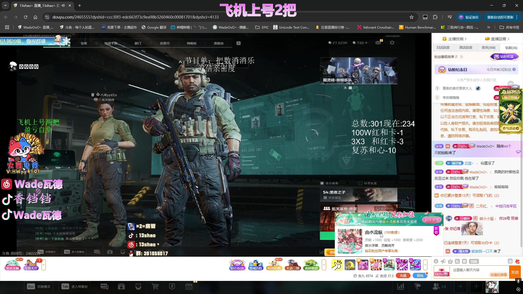Open the danmaku text style icon

(450, 261)
